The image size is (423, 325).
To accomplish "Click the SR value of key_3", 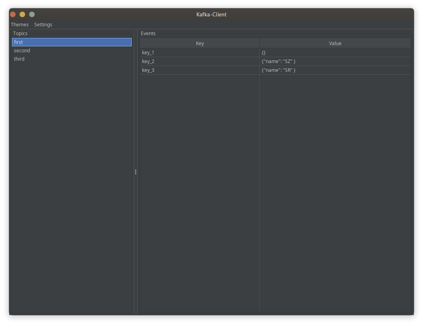I will point(279,70).
